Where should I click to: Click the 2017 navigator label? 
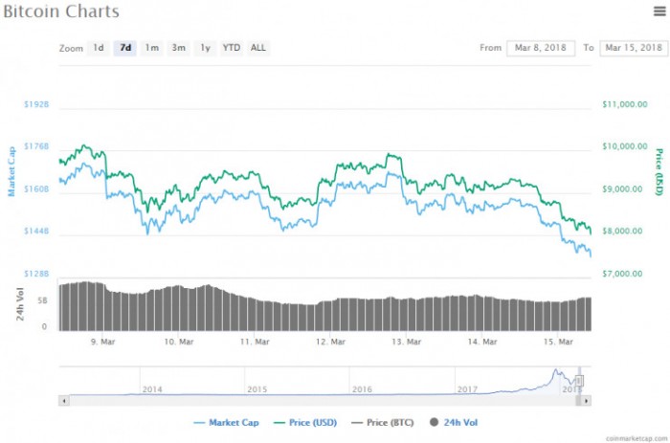click(467, 389)
